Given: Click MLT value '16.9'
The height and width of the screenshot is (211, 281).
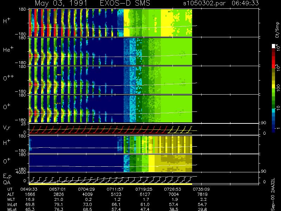Looking at the screenshot, I should pos(31,199).
